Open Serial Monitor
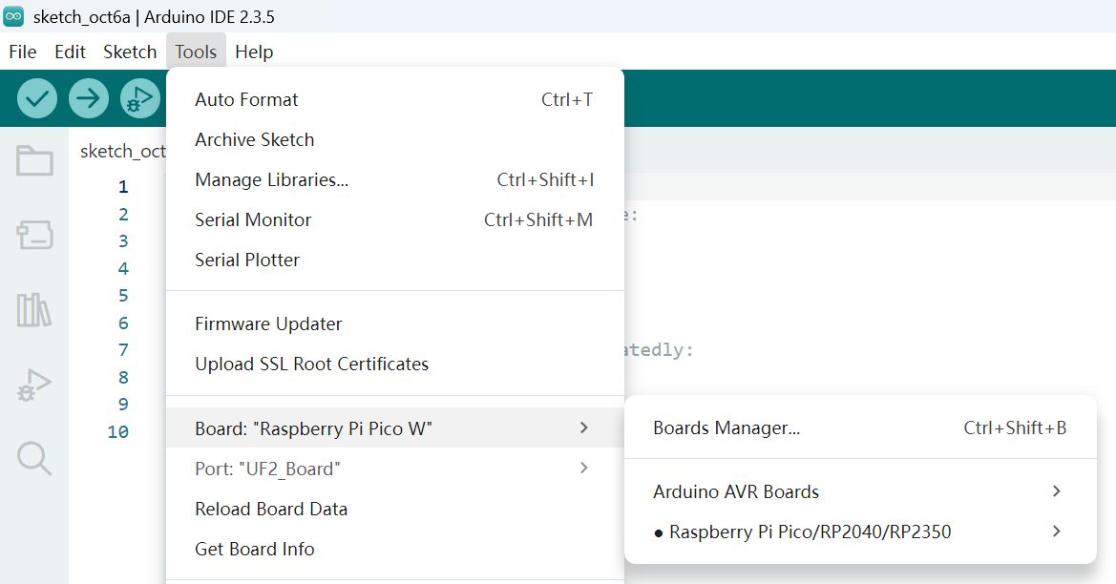 [x=395, y=219]
